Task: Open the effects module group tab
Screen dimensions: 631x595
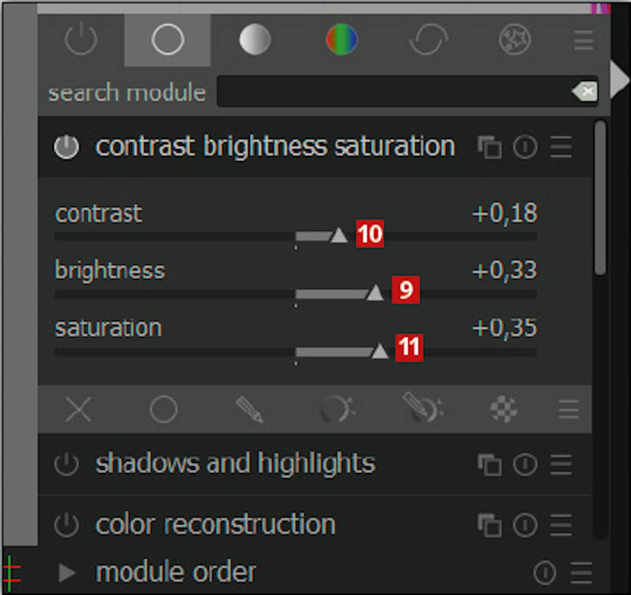Action: (x=514, y=40)
